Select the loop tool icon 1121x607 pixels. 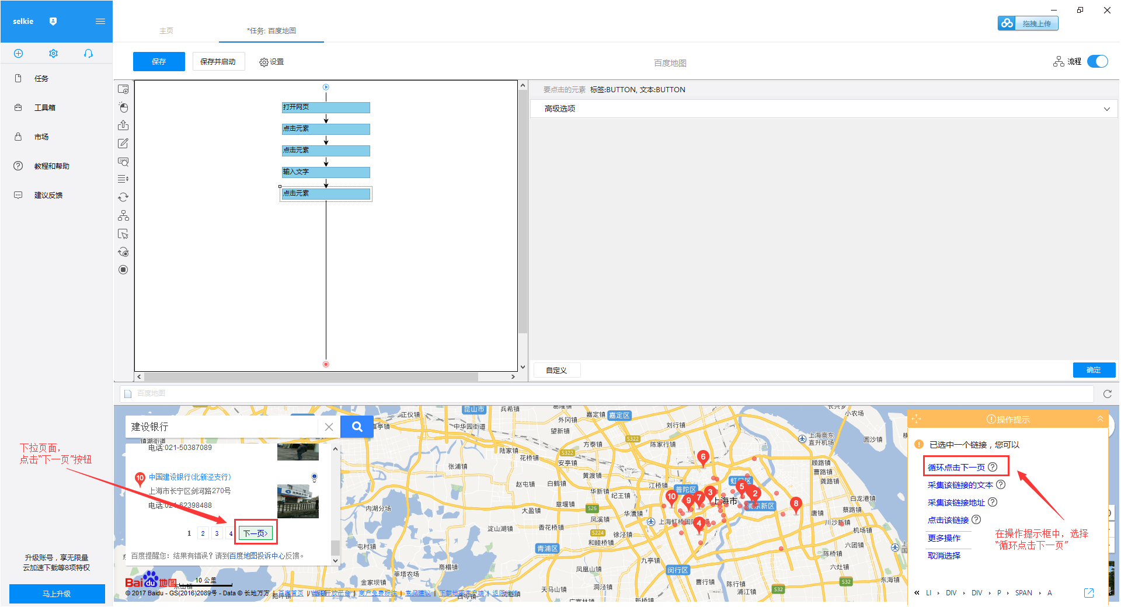pyautogui.click(x=123, y=197)
